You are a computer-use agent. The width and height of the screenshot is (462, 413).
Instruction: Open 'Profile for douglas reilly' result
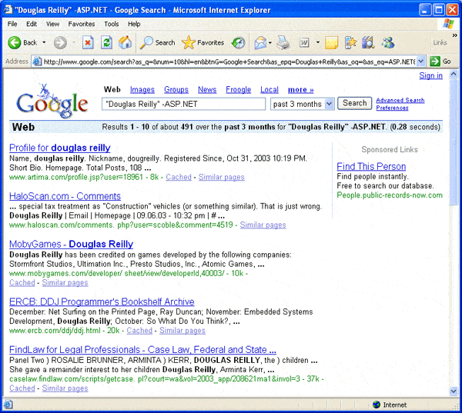[60, 148]
